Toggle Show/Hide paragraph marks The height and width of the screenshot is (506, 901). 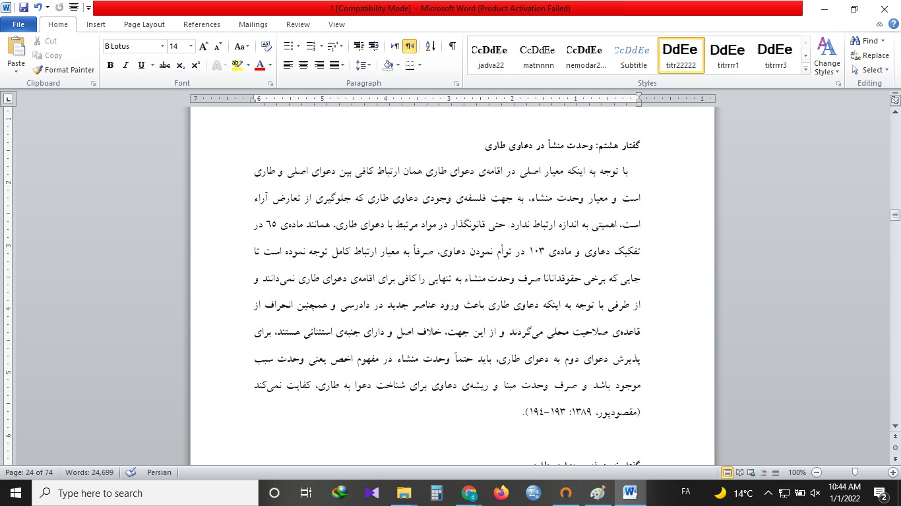click(x=452, y=47)
